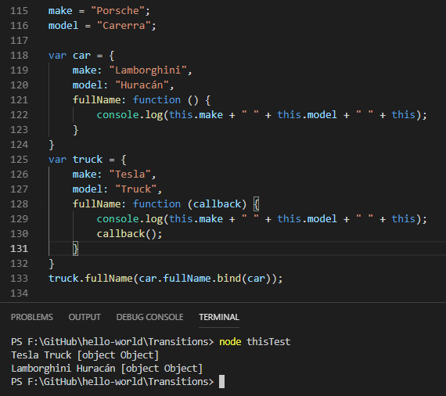This screenshot has width=446, height=396.
Task: Click the callback() call on line 130
Action: pos(129,234)
